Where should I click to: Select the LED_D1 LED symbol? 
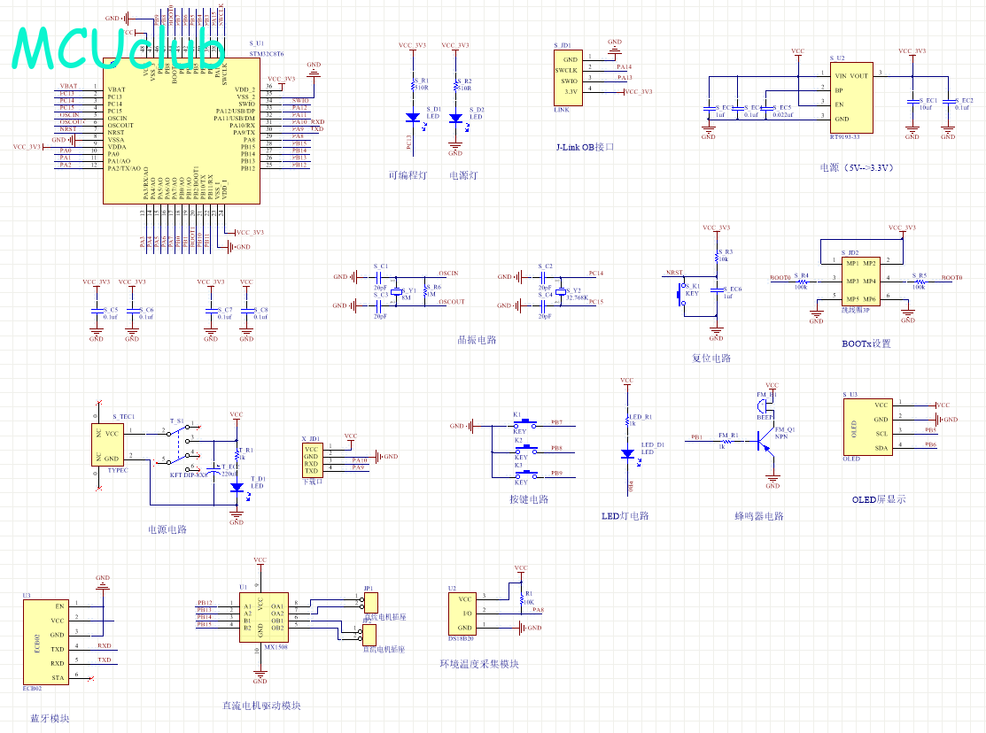627,453
